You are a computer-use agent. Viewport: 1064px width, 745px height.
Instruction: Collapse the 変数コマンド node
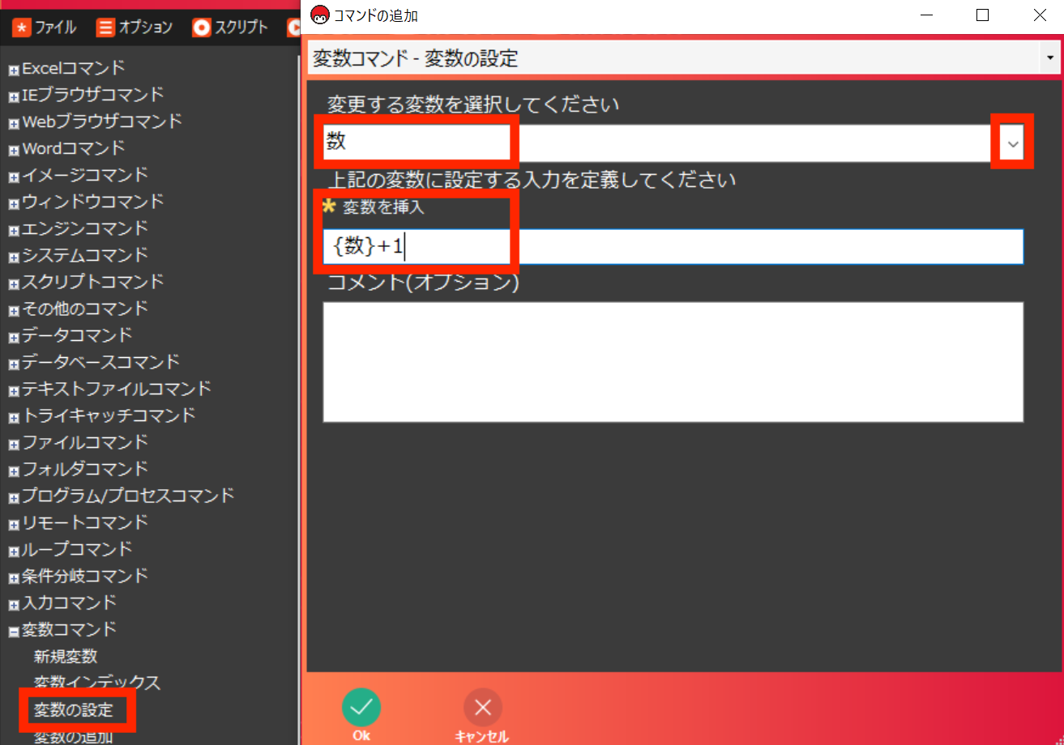click(x=14, y=632)
